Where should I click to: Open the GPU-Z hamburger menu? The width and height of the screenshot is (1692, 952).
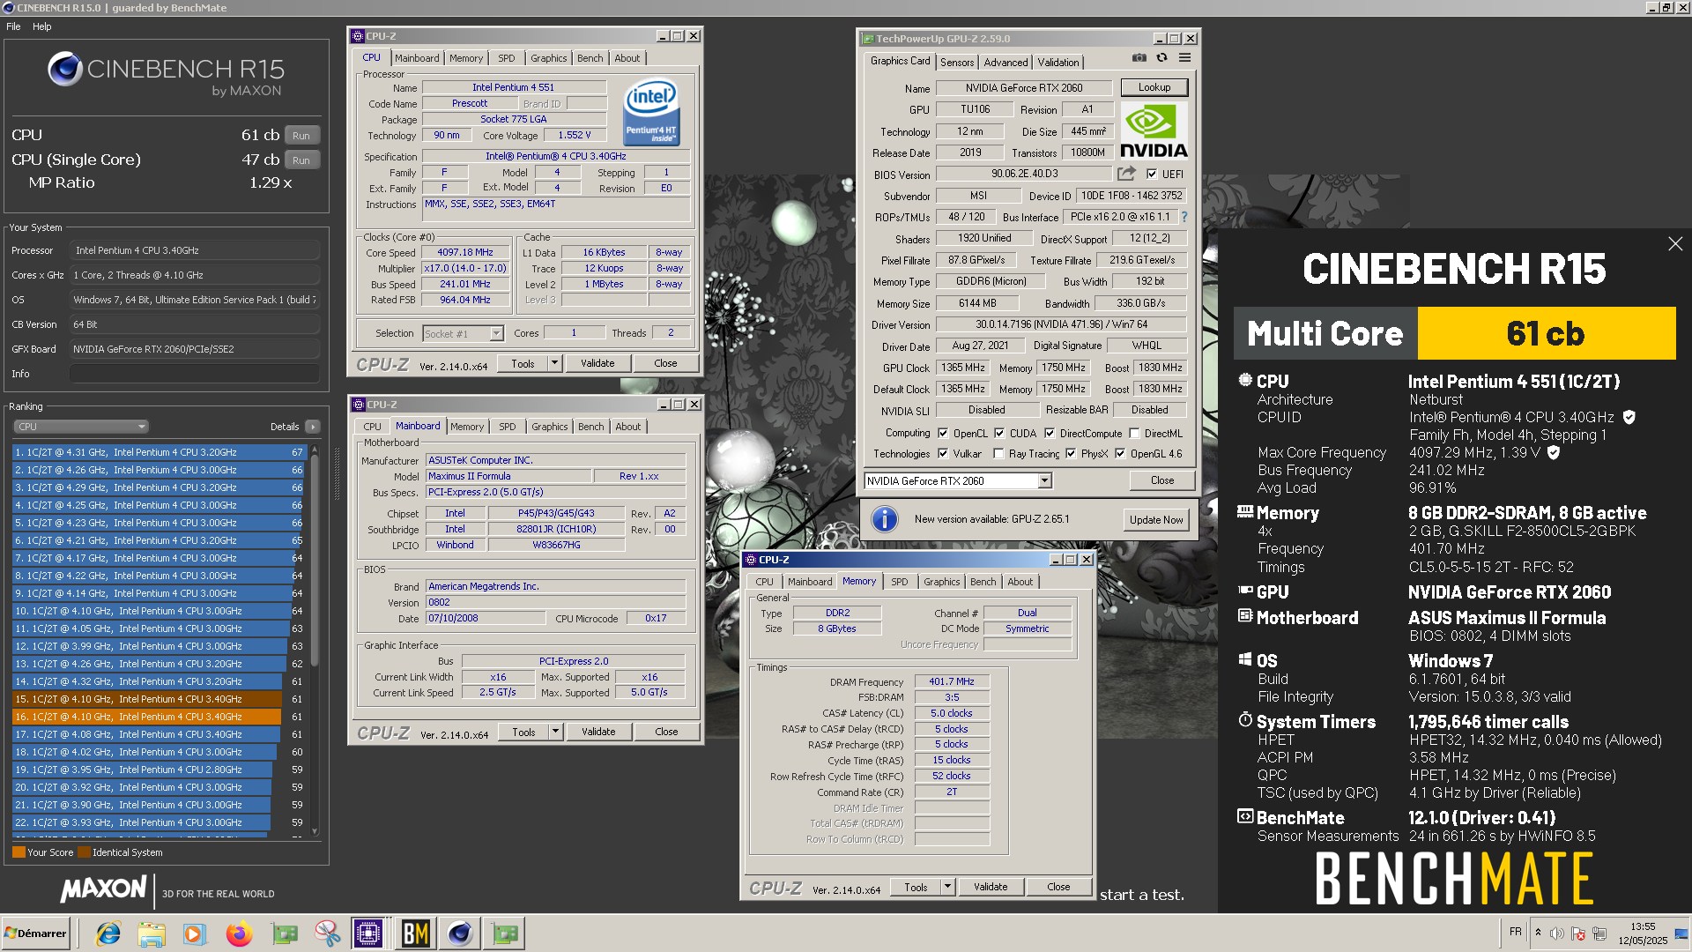pos(1184,58)
